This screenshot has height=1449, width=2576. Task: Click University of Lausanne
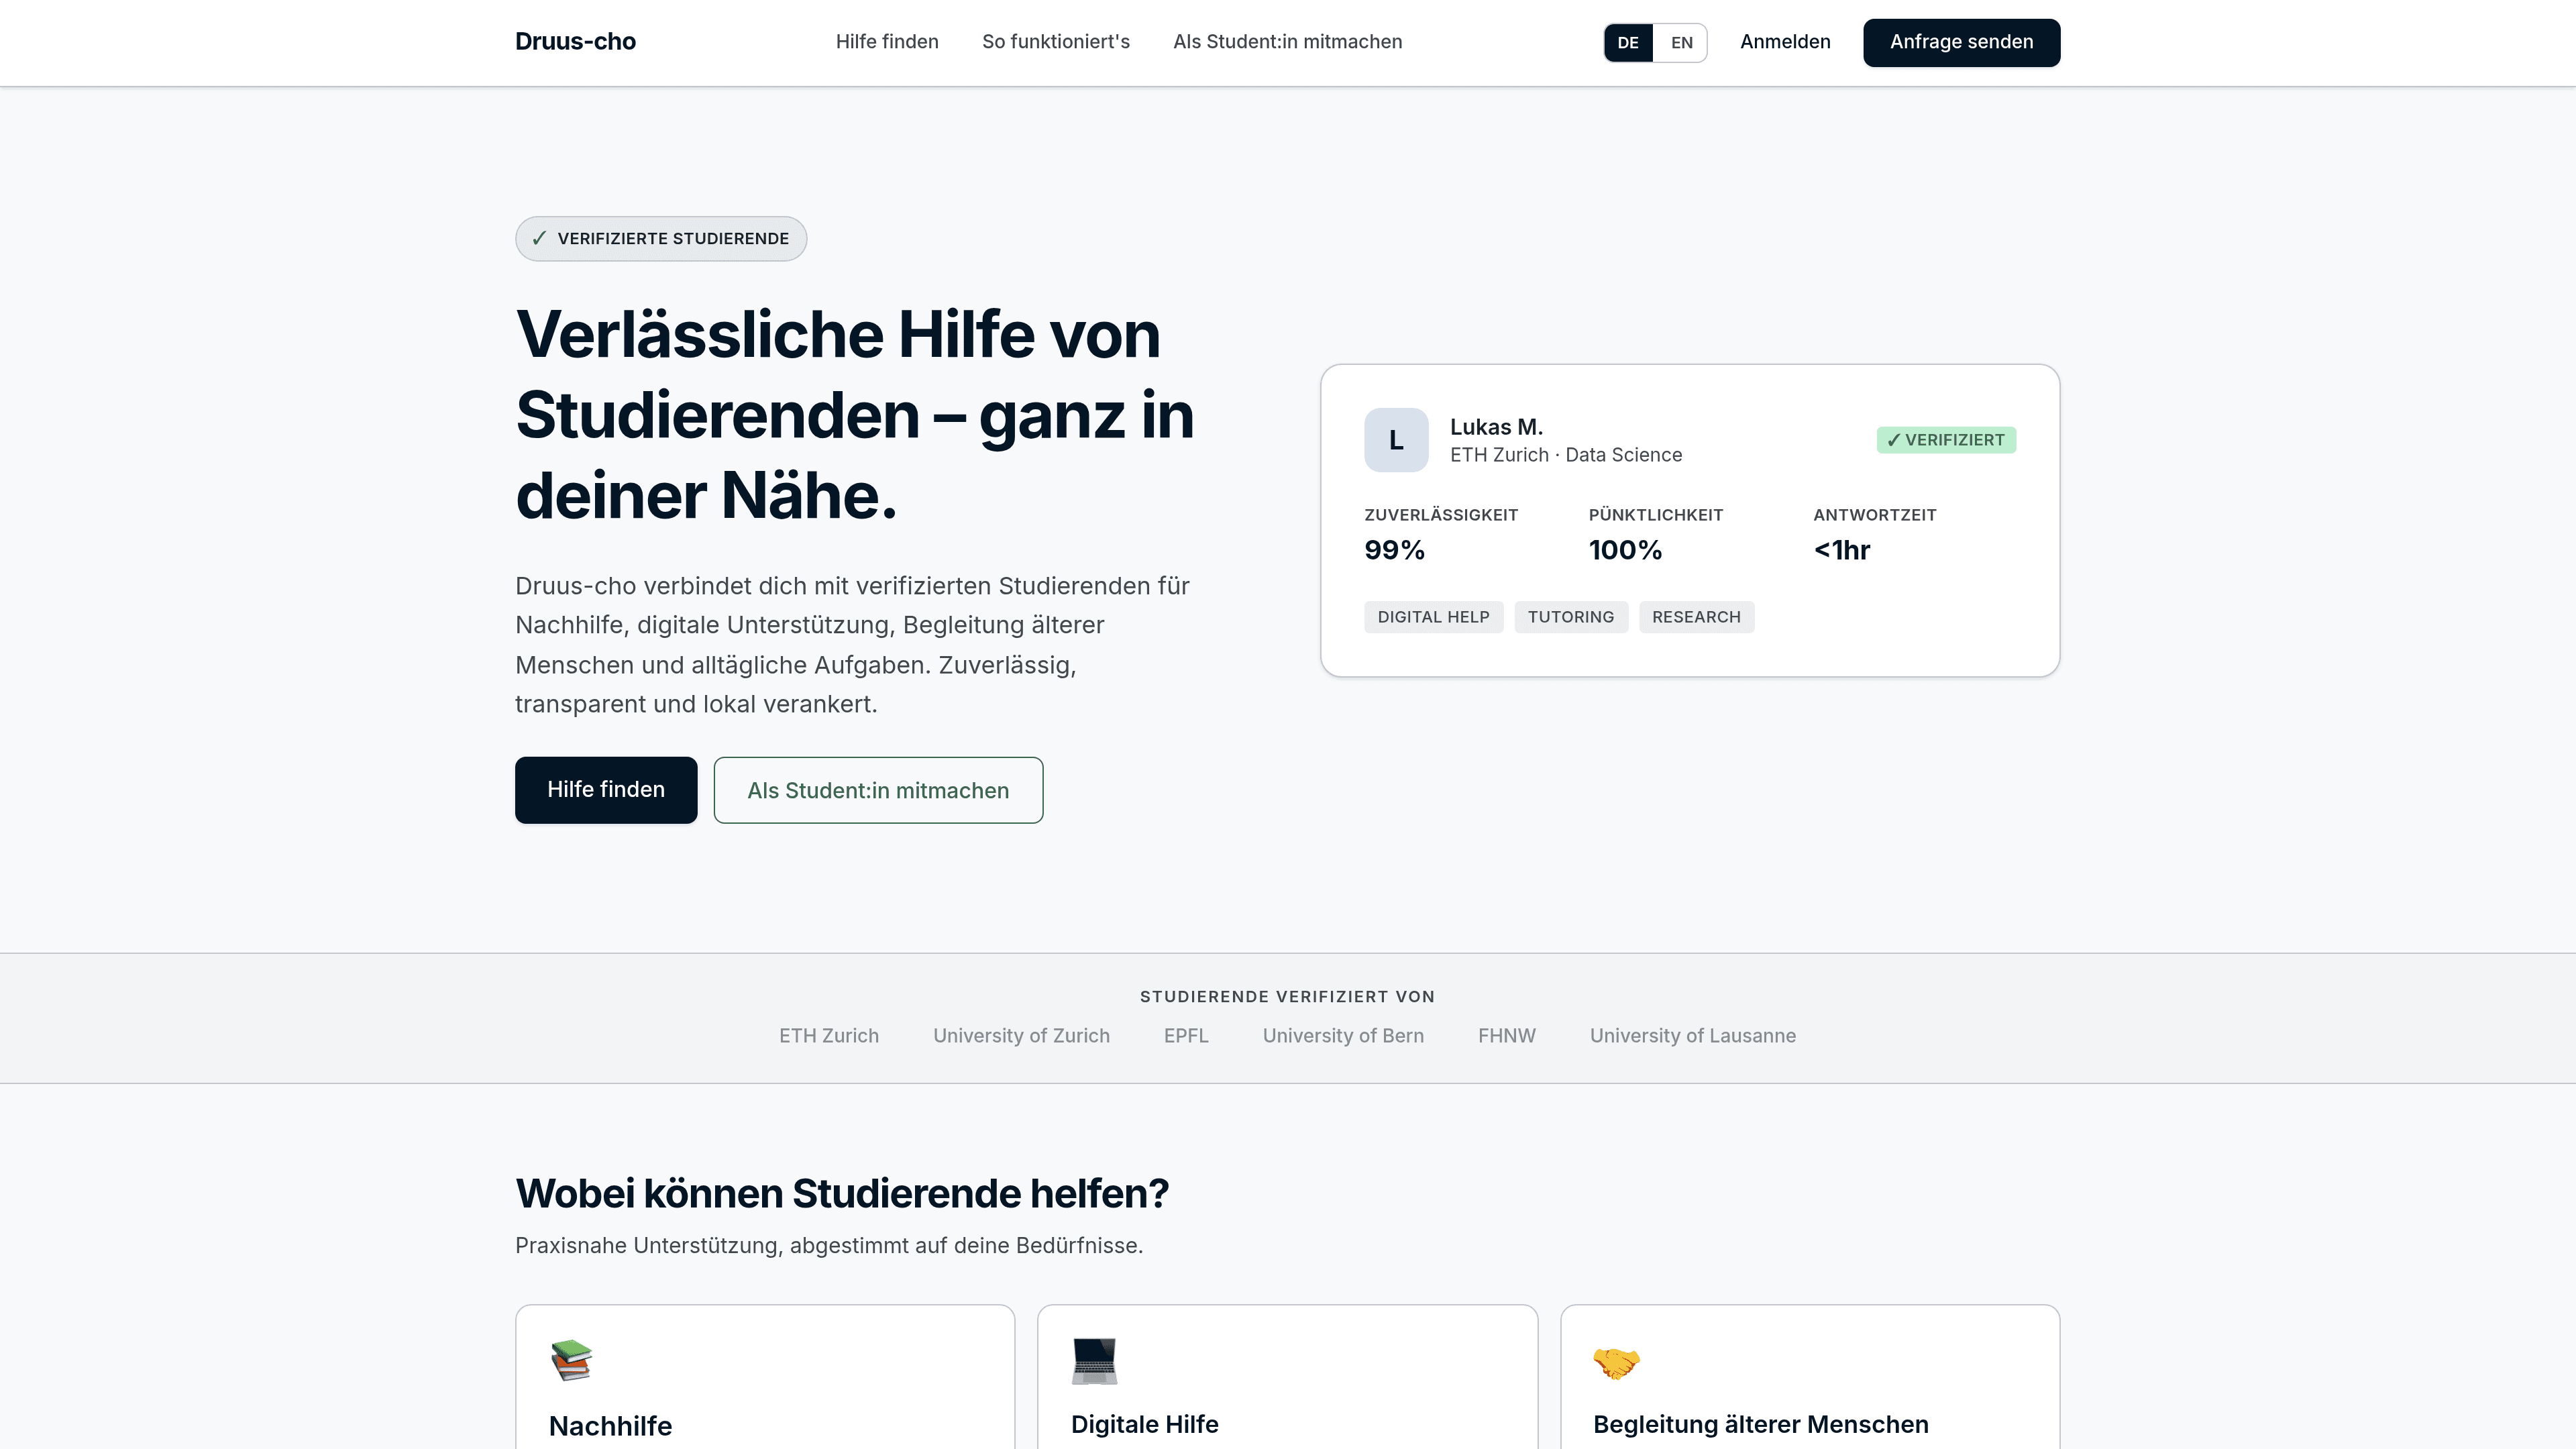tap(1693, 1036)
